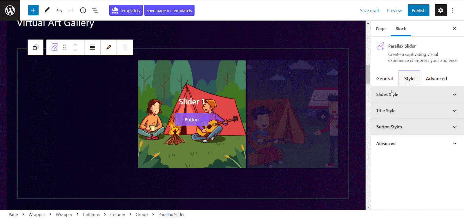Select the camping slide image
Image resolution: width=464 pixels, height=218 pixels.
tap(192, 114)
